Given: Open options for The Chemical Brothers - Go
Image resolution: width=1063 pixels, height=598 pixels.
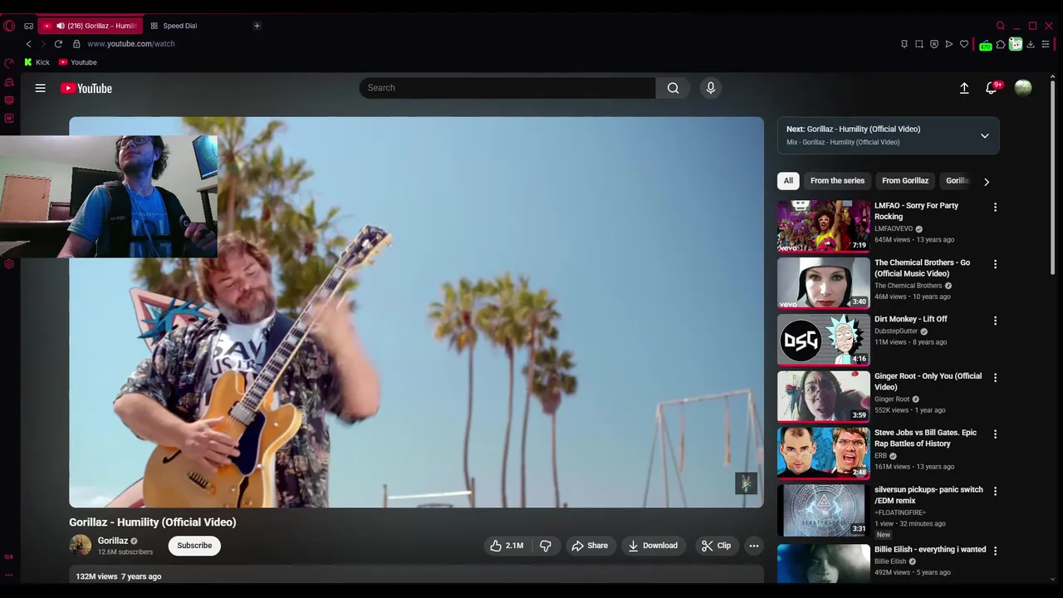Looking at the screenshot, I should 995,264.
